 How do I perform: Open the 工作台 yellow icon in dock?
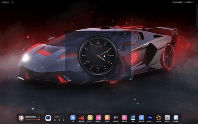(90, 118)
